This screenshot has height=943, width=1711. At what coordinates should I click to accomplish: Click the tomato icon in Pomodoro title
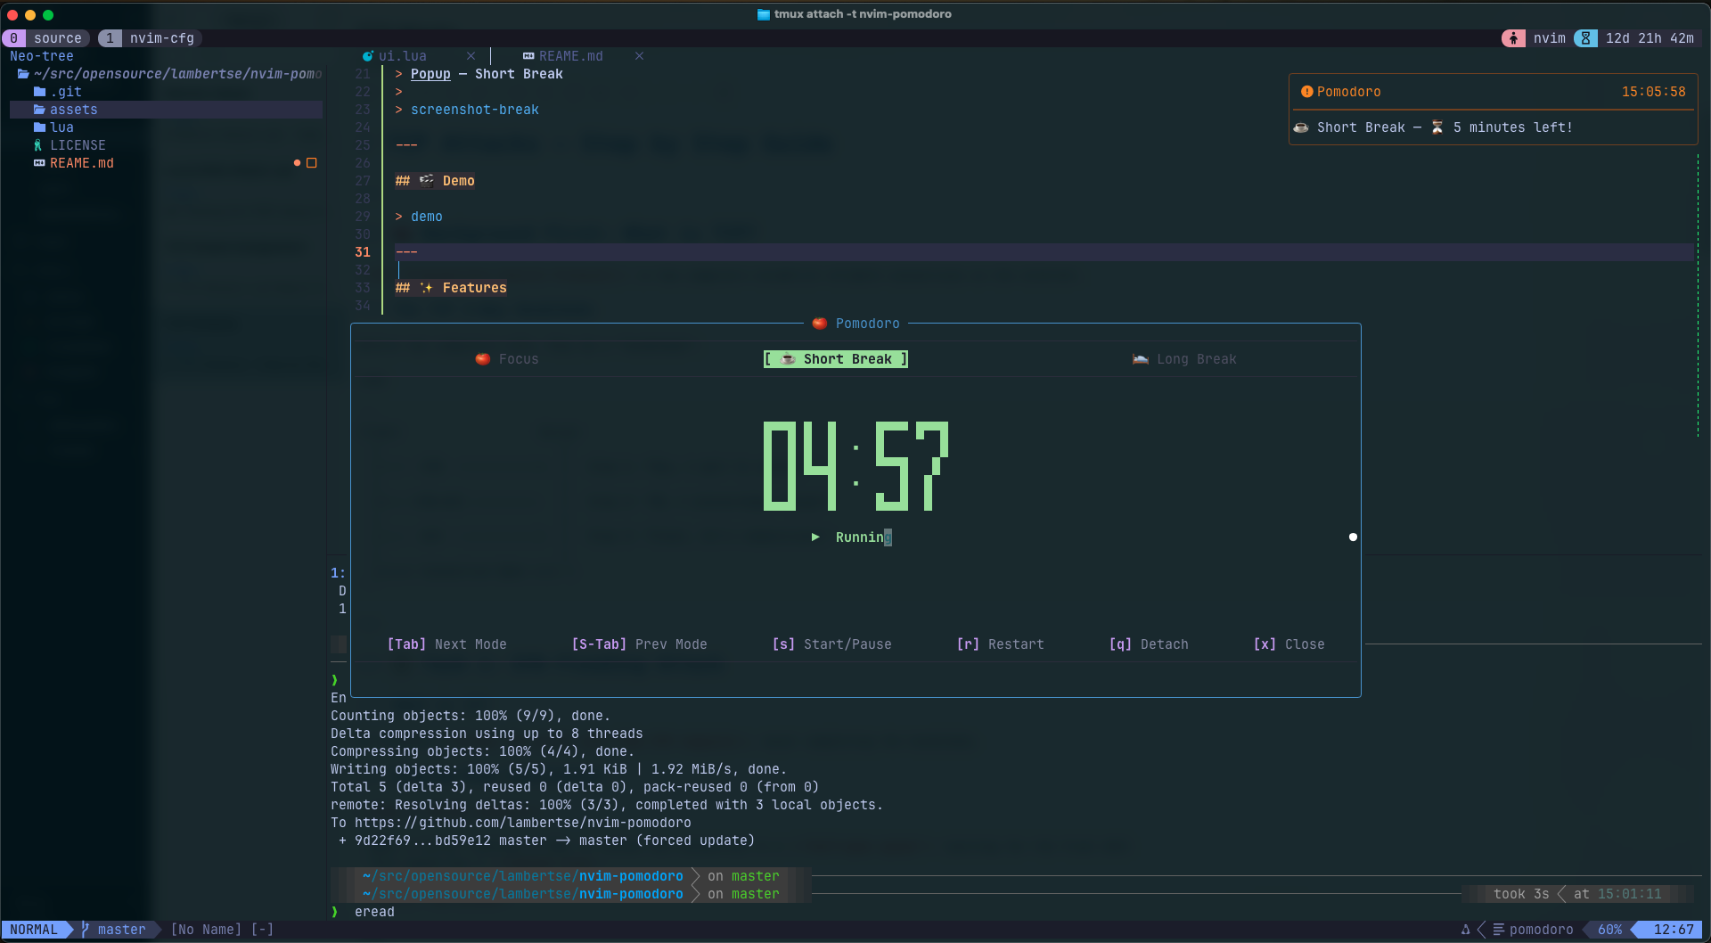[820, 324]
